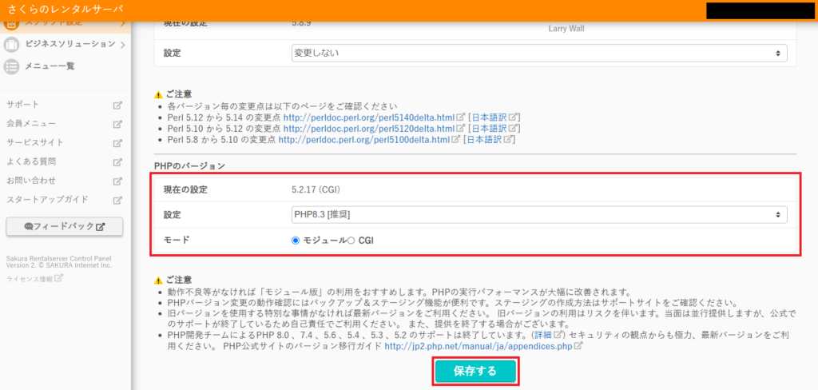Click the briefcase icon beside ビジネスソリューション
The height and width of the screenshot is (390, 818).
11,45
